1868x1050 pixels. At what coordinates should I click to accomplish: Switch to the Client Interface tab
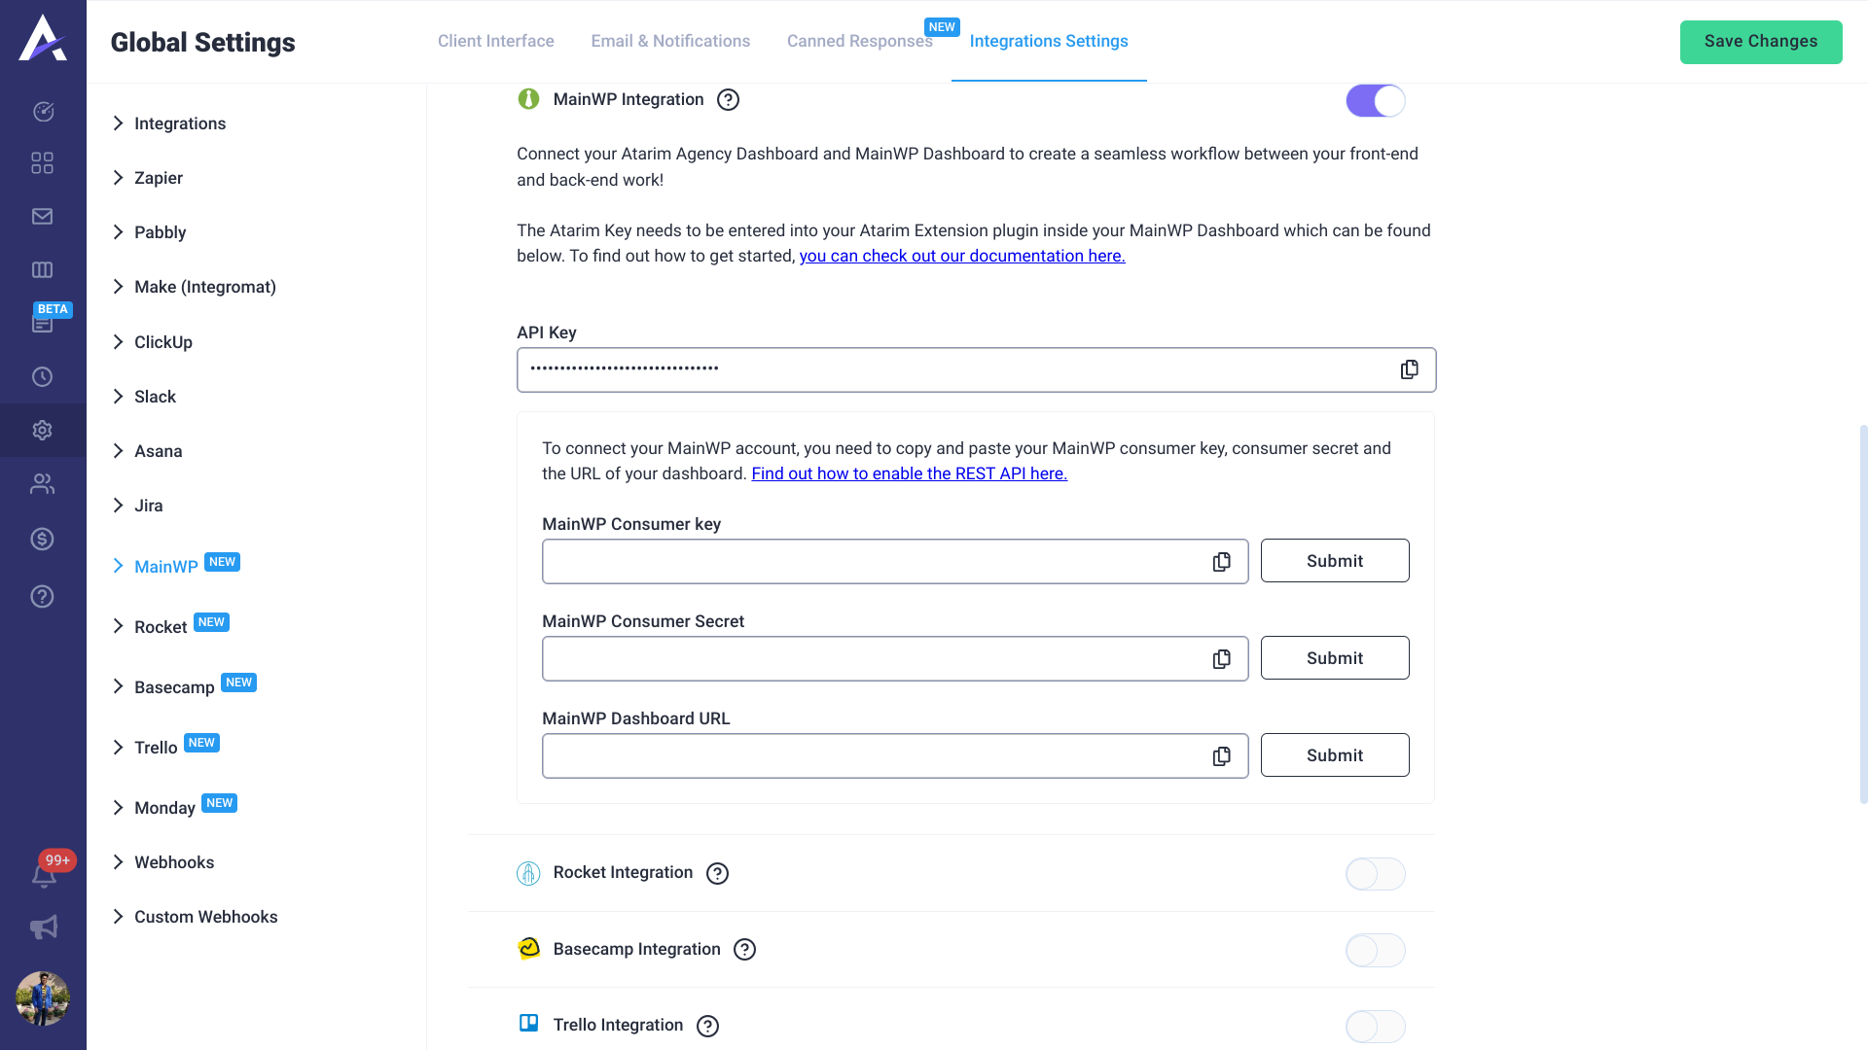495,41
